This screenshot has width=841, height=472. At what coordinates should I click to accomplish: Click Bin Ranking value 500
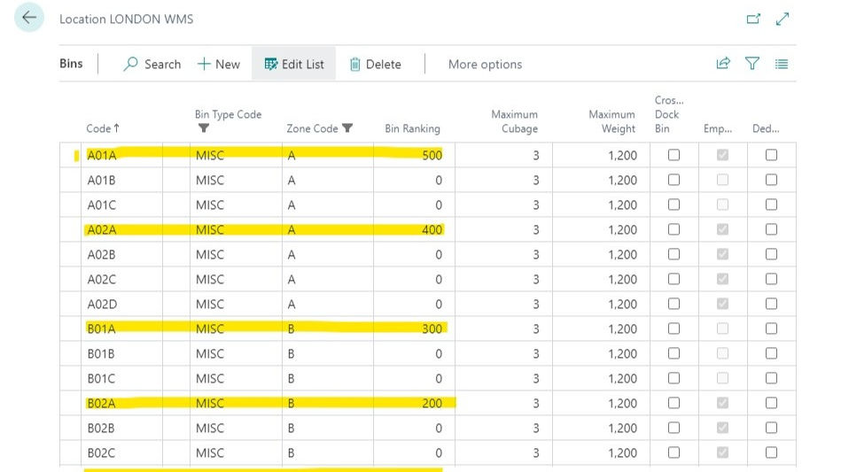point(432,155)
